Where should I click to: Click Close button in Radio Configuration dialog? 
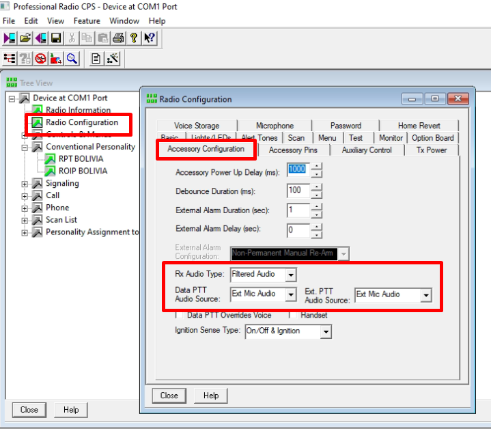169,396
